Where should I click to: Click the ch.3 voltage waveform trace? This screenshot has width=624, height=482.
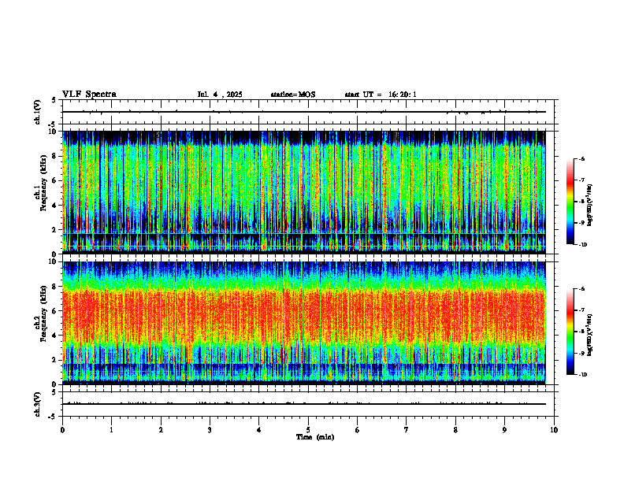point(304,404)
